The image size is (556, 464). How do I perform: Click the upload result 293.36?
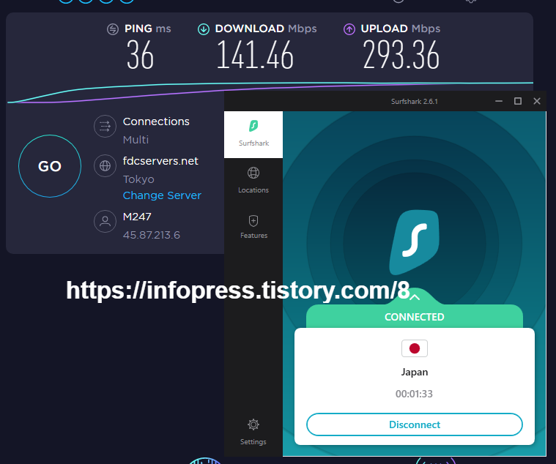(401, 55)
